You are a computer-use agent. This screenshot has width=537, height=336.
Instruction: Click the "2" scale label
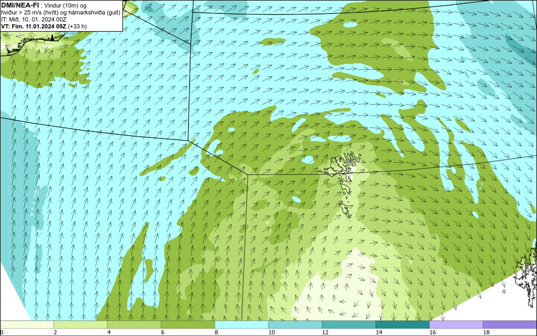tap(55, 332)
